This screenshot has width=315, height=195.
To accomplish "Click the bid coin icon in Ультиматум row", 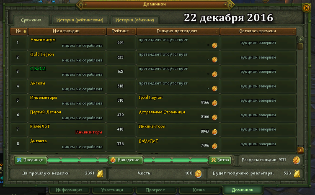I will (x=214, y=45).
